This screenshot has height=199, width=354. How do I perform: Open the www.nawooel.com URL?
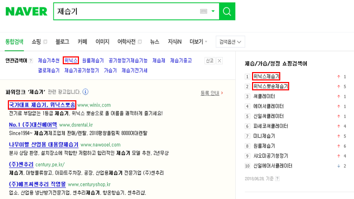click(100, 145)
